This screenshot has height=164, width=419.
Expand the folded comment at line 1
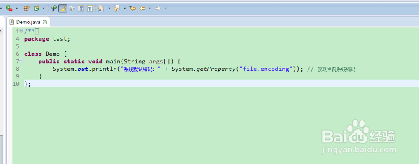coord(21,31)
